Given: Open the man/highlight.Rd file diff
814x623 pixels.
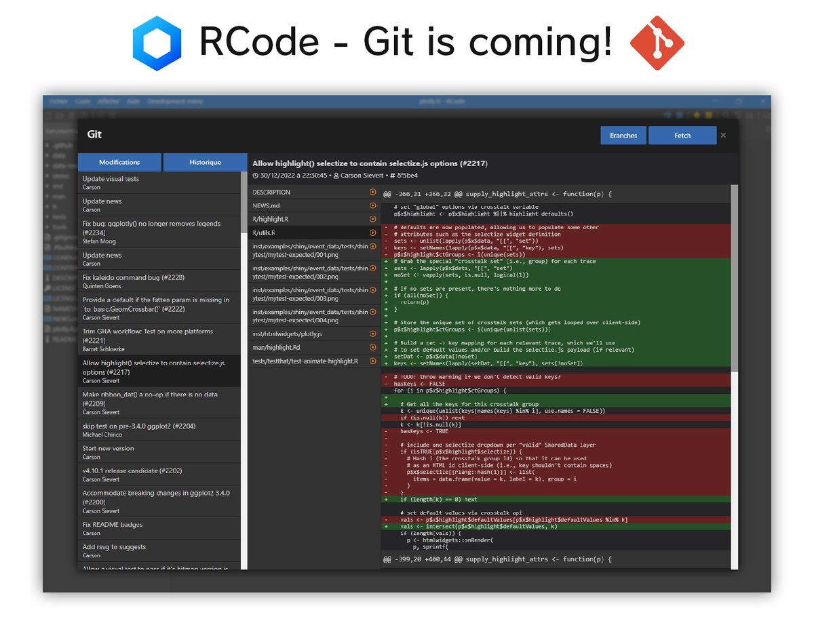Looking at the screenshot, I should [x=314, y=347].
